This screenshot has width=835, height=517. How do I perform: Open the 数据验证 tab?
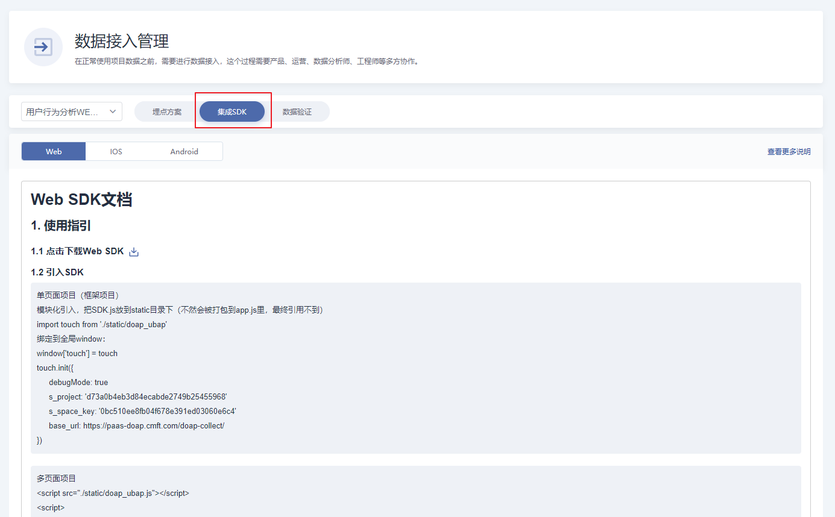[297, 111]
